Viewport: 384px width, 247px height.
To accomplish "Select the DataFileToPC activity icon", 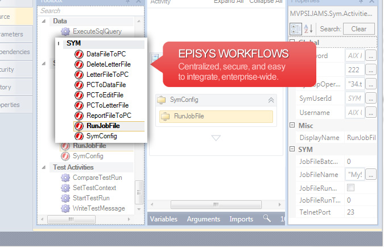I will click(79, 54).
